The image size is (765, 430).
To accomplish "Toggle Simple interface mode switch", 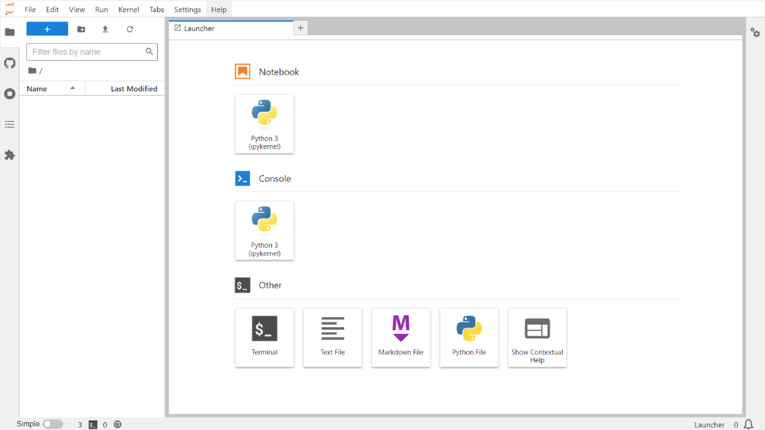I will (53, 424).
